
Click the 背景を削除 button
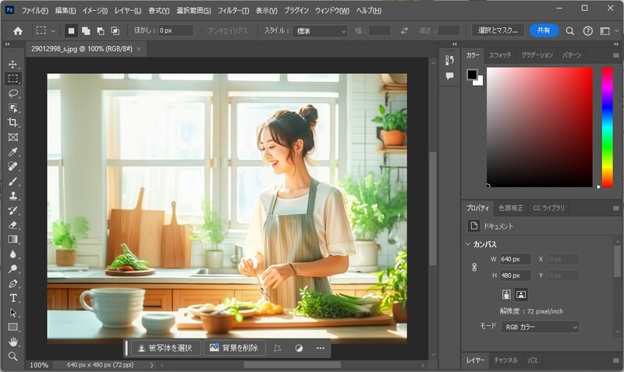click(x=235, y=348)
